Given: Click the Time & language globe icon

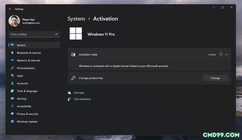Looking at the screenshot, I should click(x=12, y=91).
